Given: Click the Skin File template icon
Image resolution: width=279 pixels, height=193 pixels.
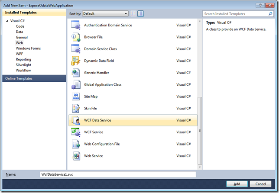Looking at the screenshot, I should click(x=76, y=109).
